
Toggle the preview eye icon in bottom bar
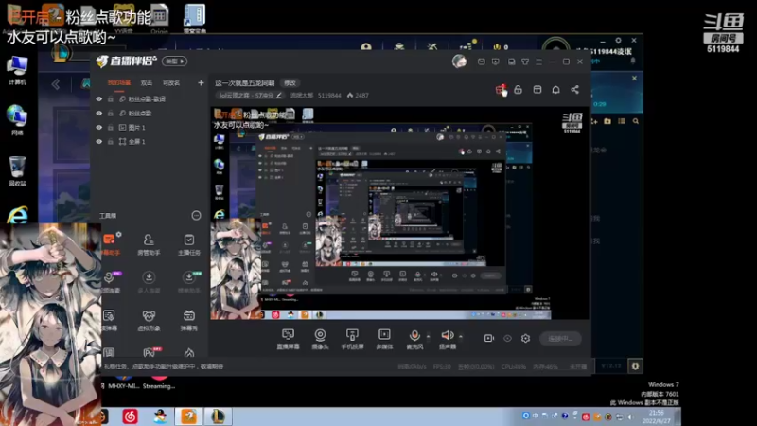[x=507, y=339]
